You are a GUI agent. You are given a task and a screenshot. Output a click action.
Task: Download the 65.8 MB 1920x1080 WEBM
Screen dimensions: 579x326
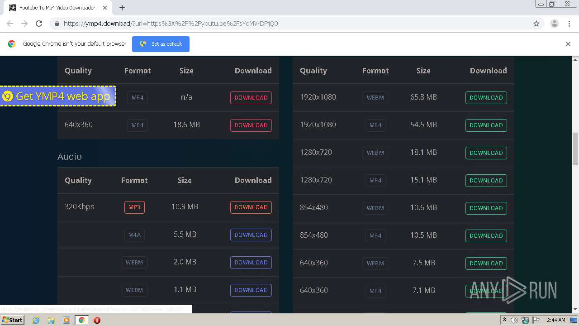(486, 98)
